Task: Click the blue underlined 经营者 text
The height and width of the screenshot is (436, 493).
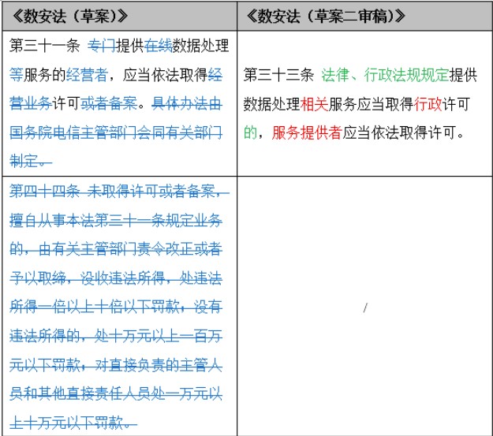Action: pos(86,75)
